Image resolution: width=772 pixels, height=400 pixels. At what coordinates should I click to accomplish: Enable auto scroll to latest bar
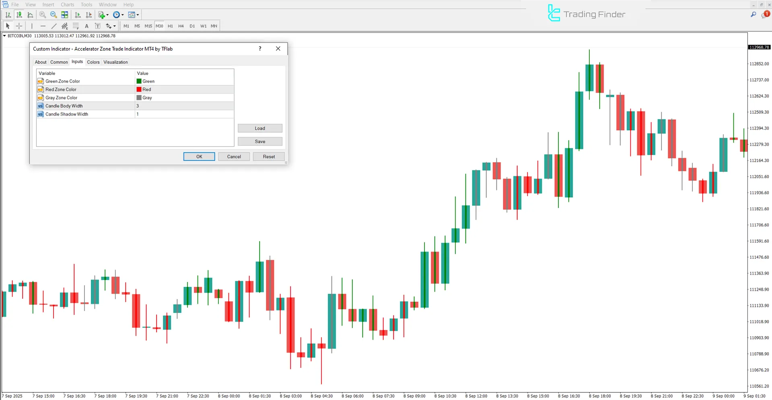pos(78,14)
